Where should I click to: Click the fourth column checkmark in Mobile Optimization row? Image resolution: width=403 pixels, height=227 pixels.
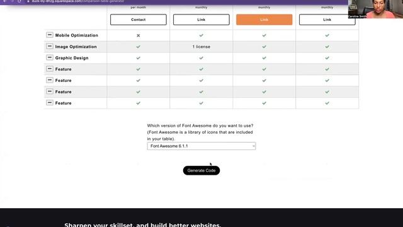tap(327, 35)
